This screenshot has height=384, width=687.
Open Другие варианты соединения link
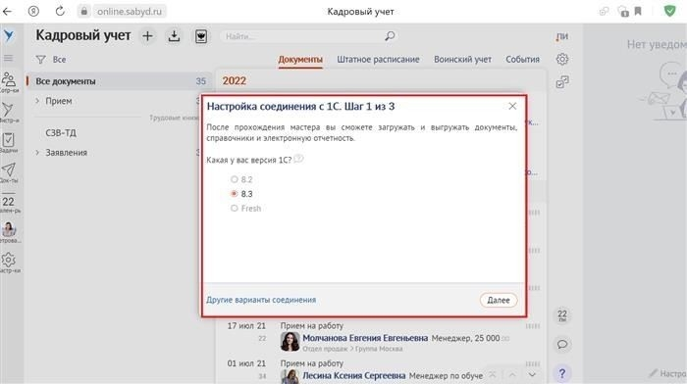(x=261, y=300)
